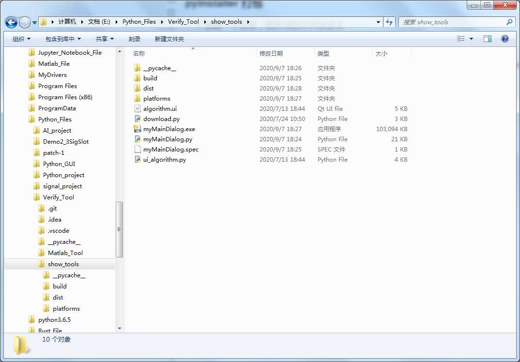Select the dist folder icon in file list
Image resolution: width=520 pixels, height=362 pixels.
click(x=138, y=88)
